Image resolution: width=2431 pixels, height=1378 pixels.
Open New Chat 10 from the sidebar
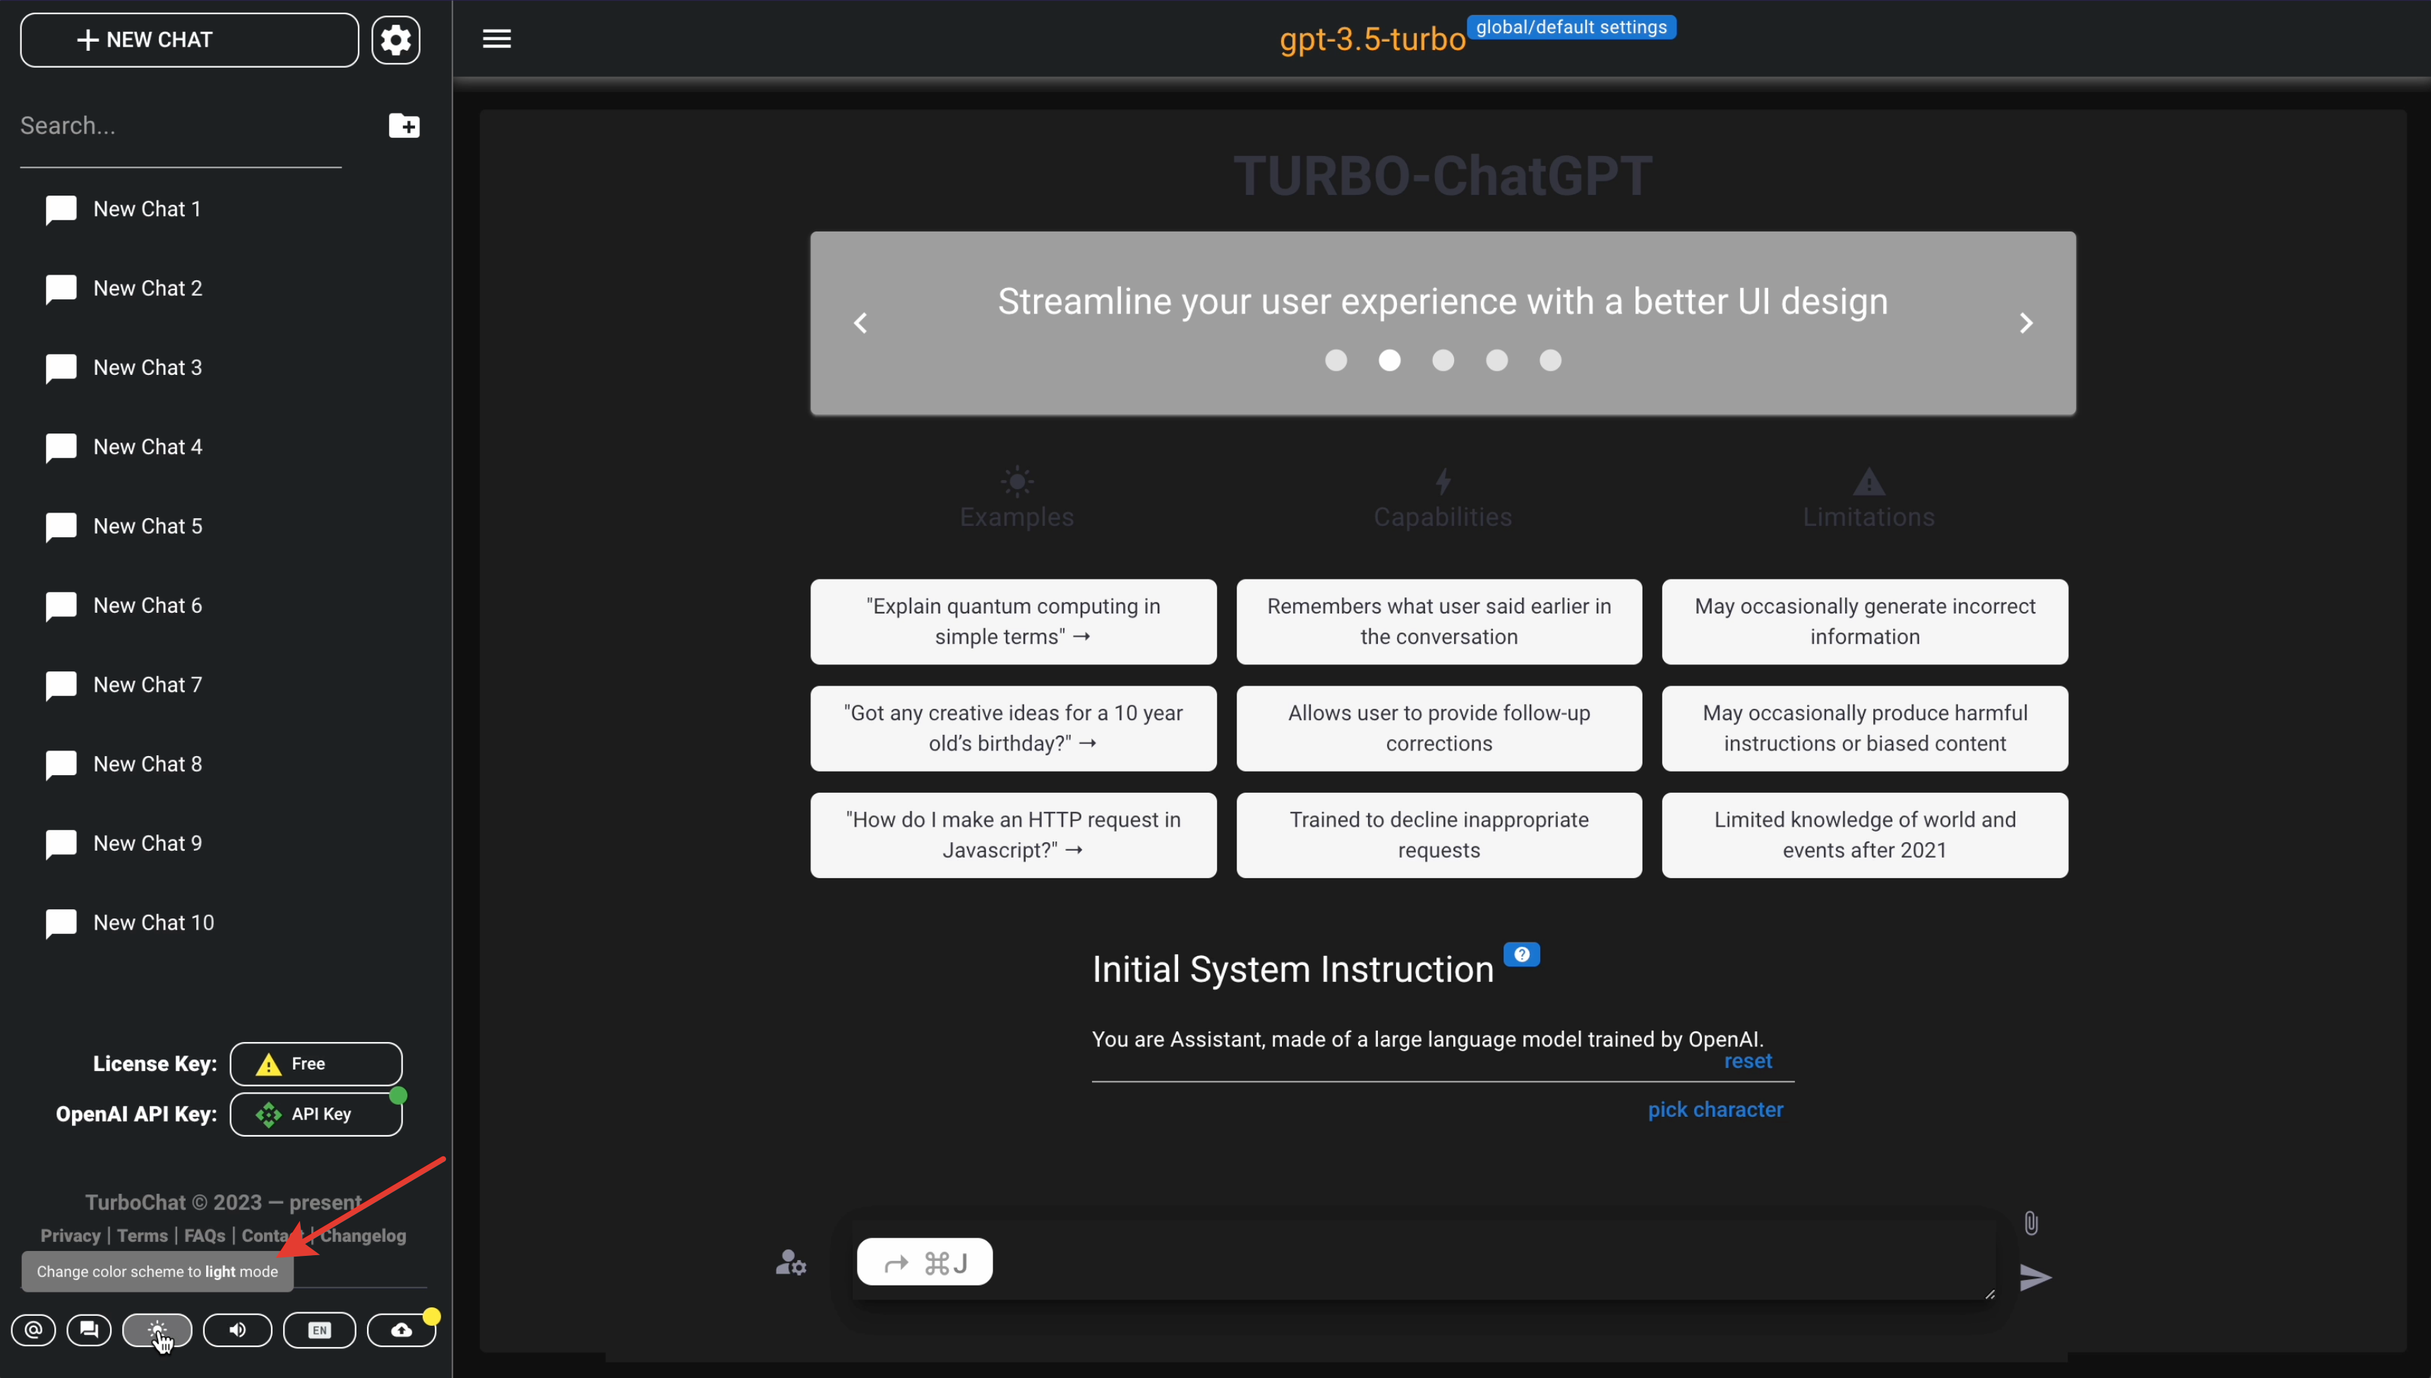coord(153,923)
